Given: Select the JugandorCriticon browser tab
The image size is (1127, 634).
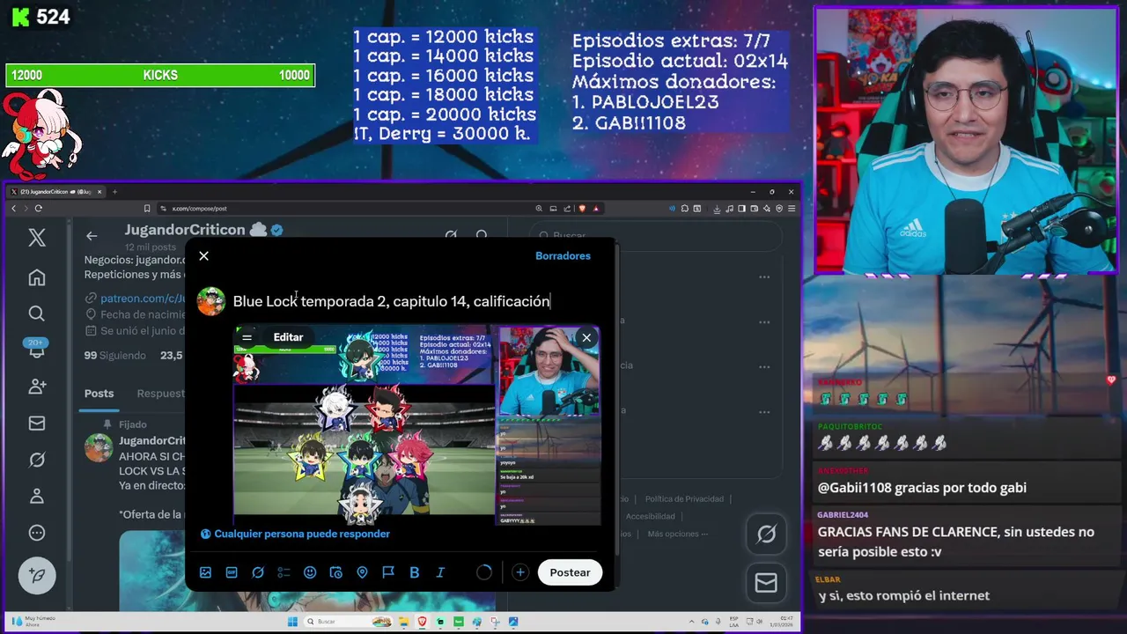Looking at the screenshot, I should pos(55,191).
